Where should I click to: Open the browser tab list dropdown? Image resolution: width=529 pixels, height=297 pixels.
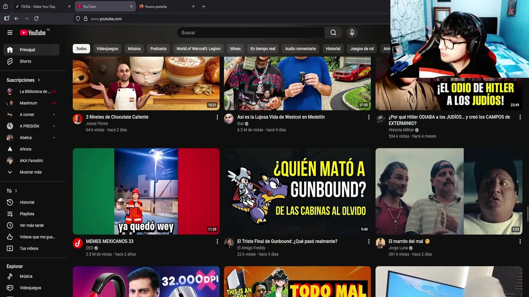5,7
